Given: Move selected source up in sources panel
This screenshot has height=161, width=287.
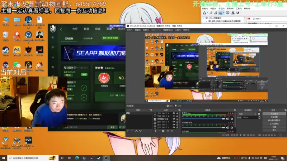Looking at the screenshot, I should click(x=168, y=131).
